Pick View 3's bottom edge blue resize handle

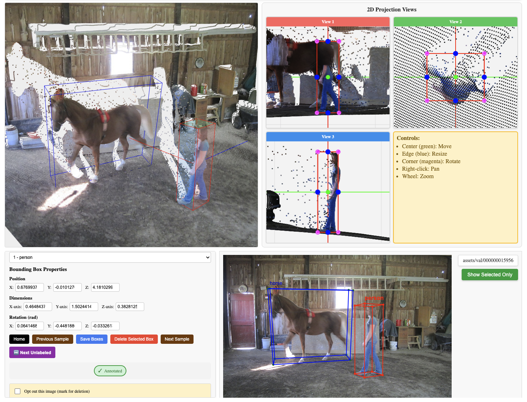[x=328, y=232]
